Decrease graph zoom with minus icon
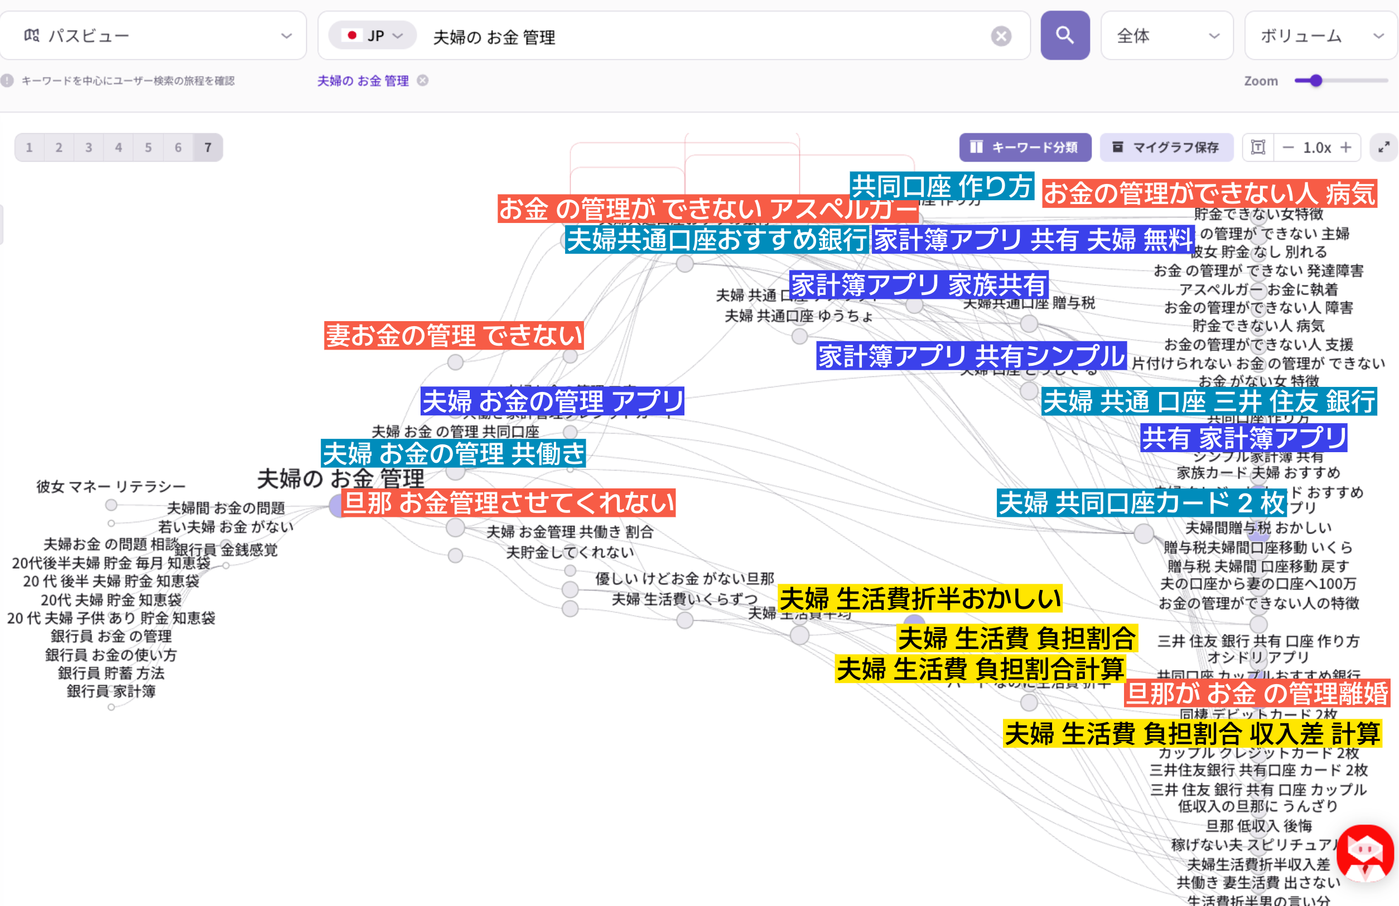This screenshot has width=1399, height=906. point(1288,147)
